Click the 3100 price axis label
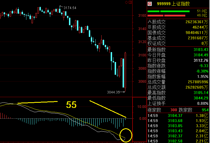210x143 pixels. click(x=142, y=55)
